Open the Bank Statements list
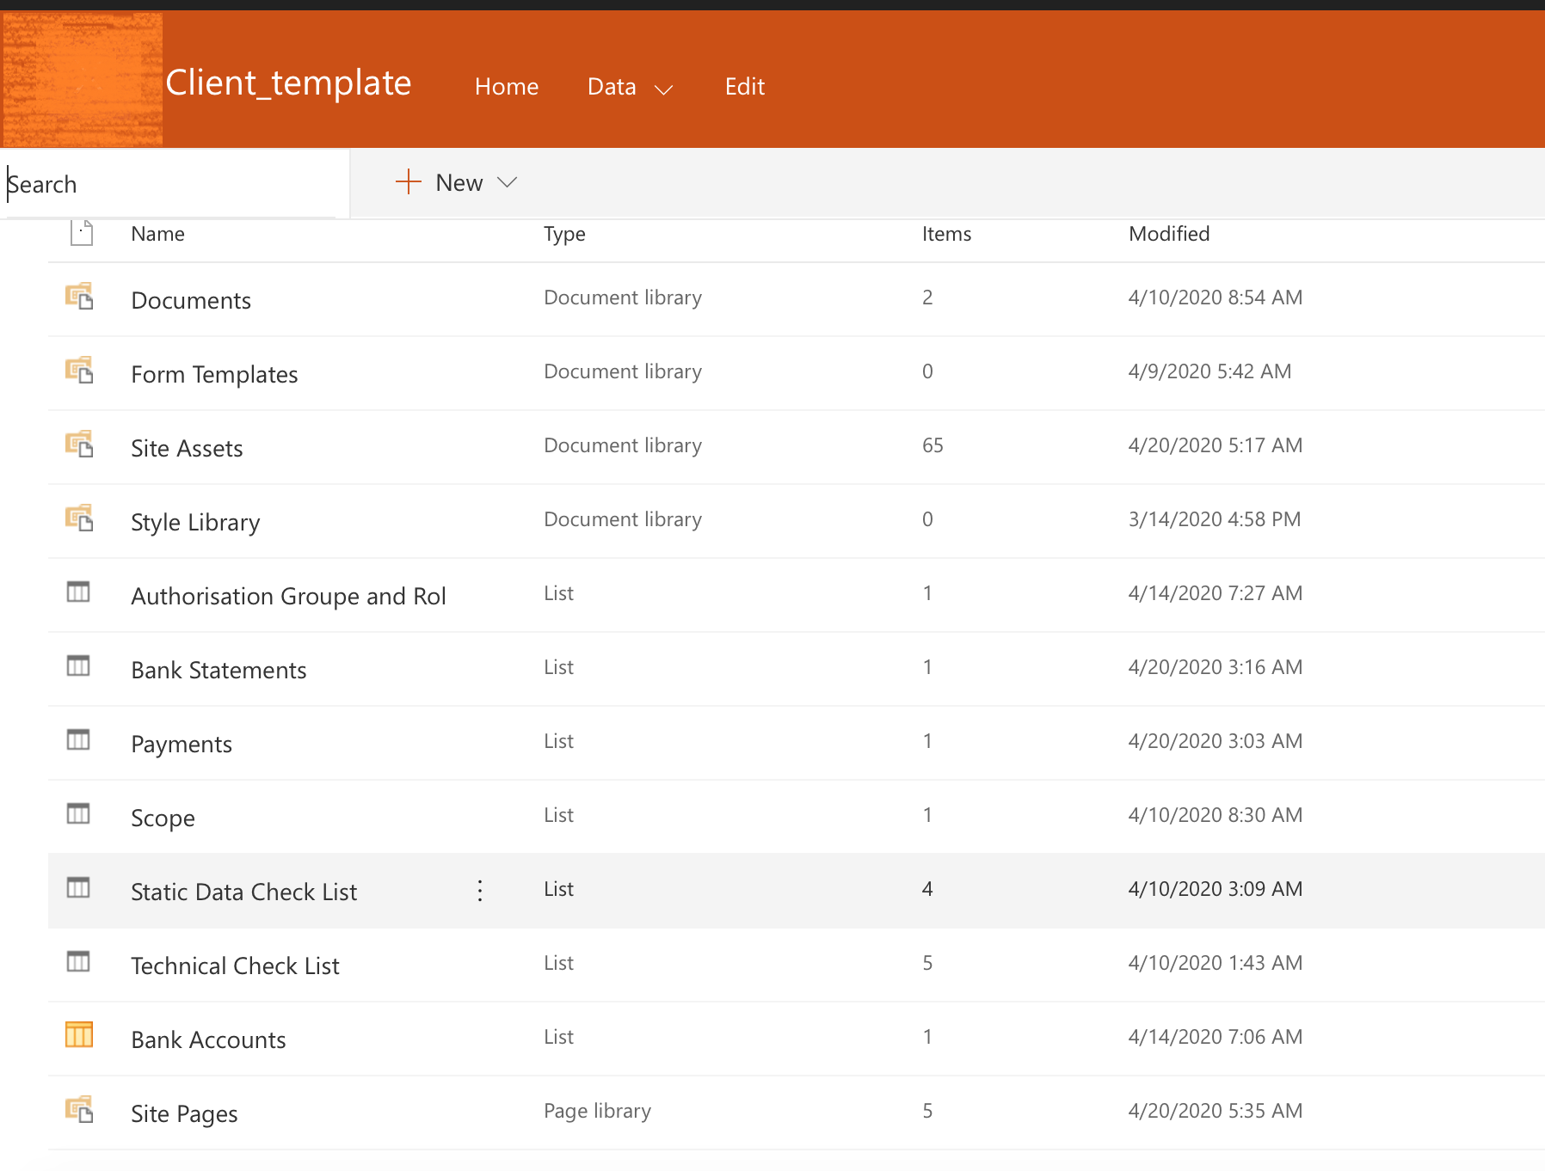Viewport: 1545px width, 1171px height. coord(219,670)
